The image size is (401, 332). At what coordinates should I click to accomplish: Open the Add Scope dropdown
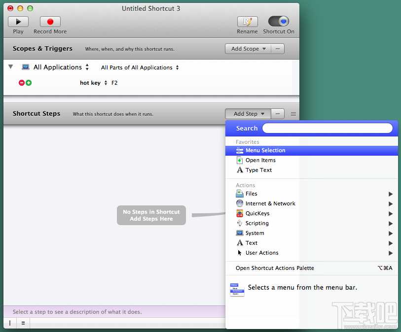(x=248, y=49)
